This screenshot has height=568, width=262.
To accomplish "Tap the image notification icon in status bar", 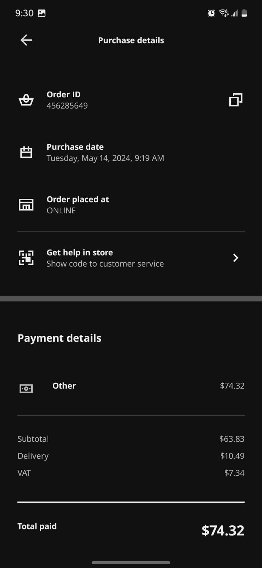I will pyautogui.click(x=42, y=13).
